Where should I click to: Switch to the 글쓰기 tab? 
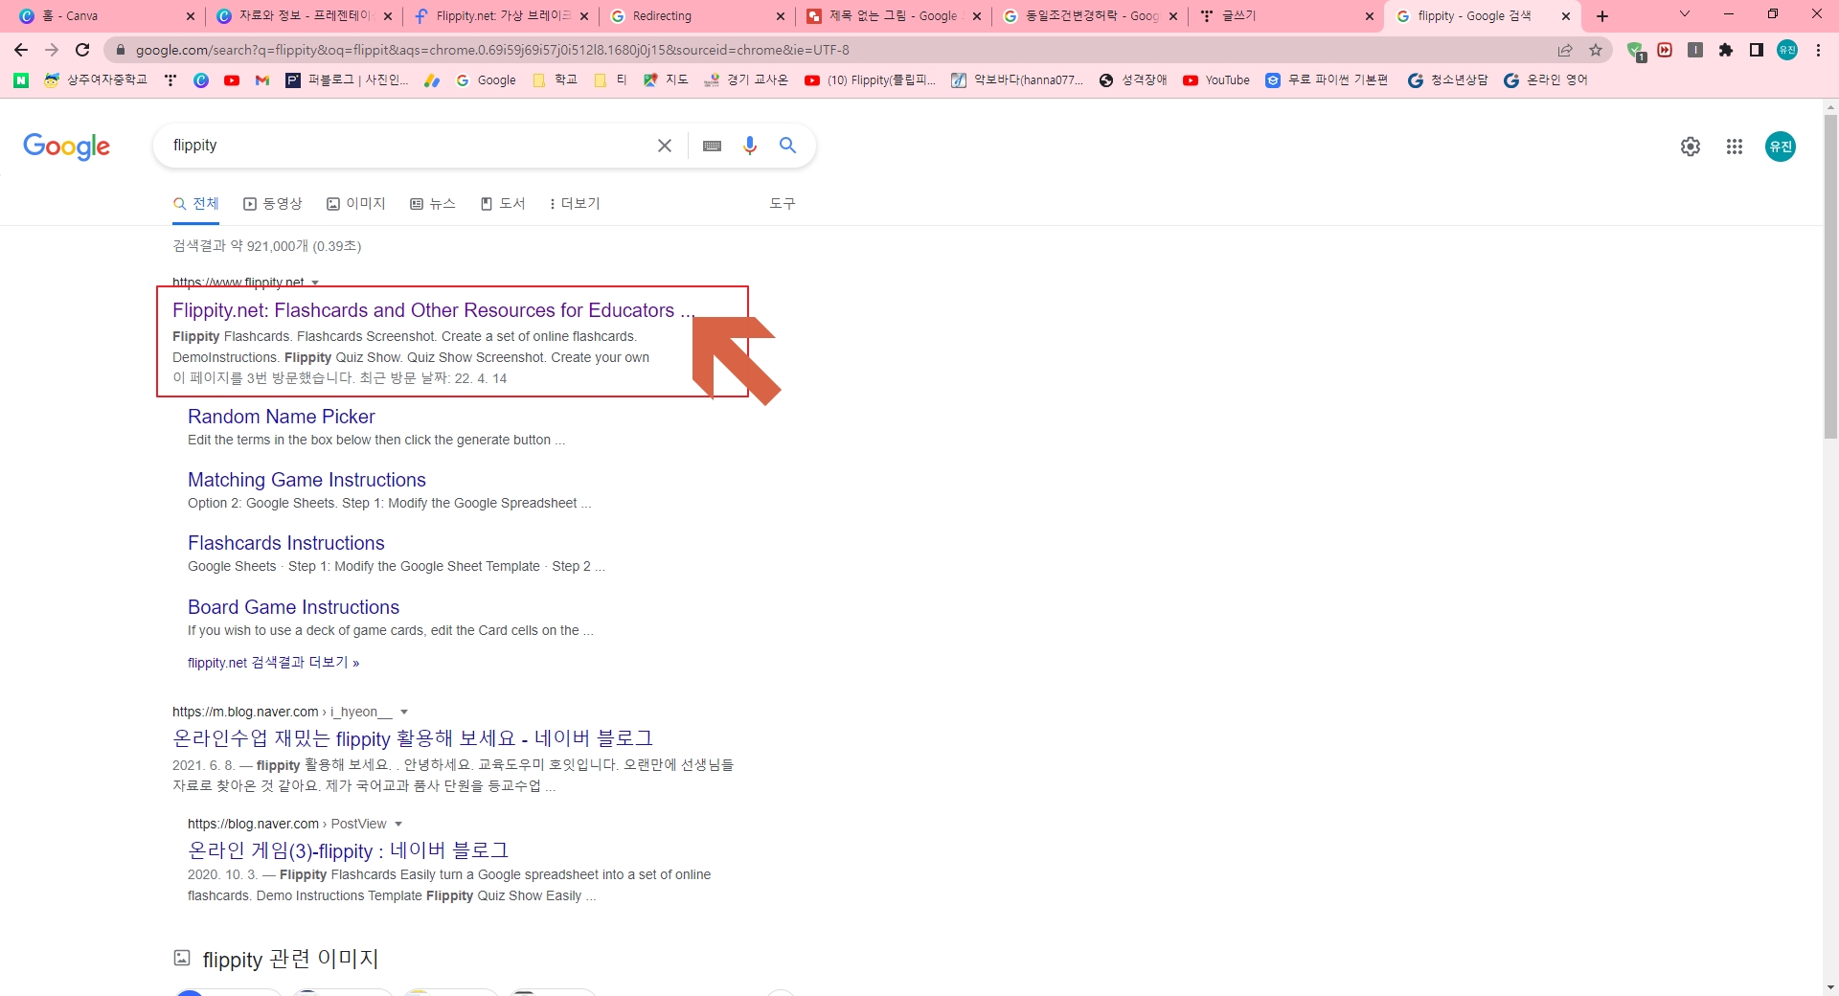(x=1286, y=16)
